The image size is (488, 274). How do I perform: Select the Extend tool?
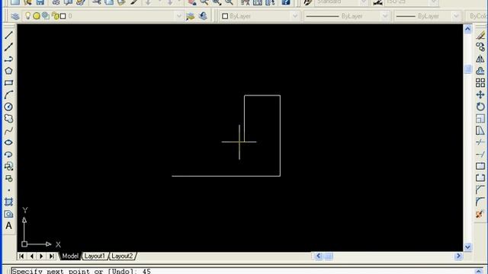480,155
